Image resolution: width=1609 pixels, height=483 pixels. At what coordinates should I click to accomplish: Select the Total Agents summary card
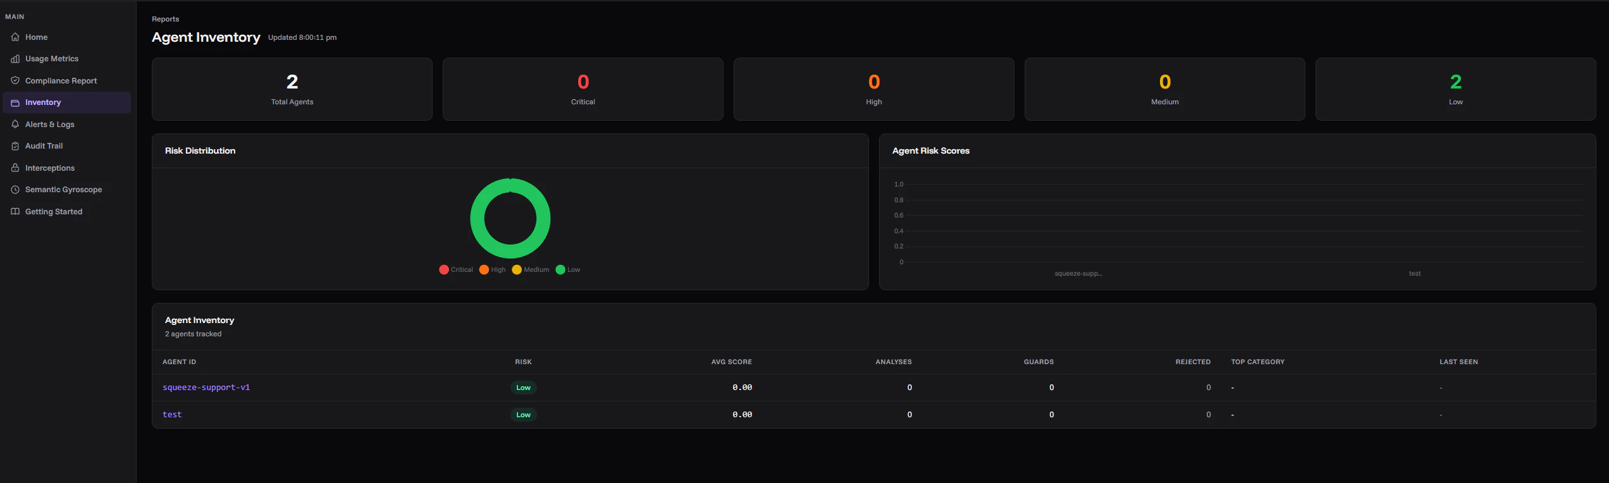[292, 89]
